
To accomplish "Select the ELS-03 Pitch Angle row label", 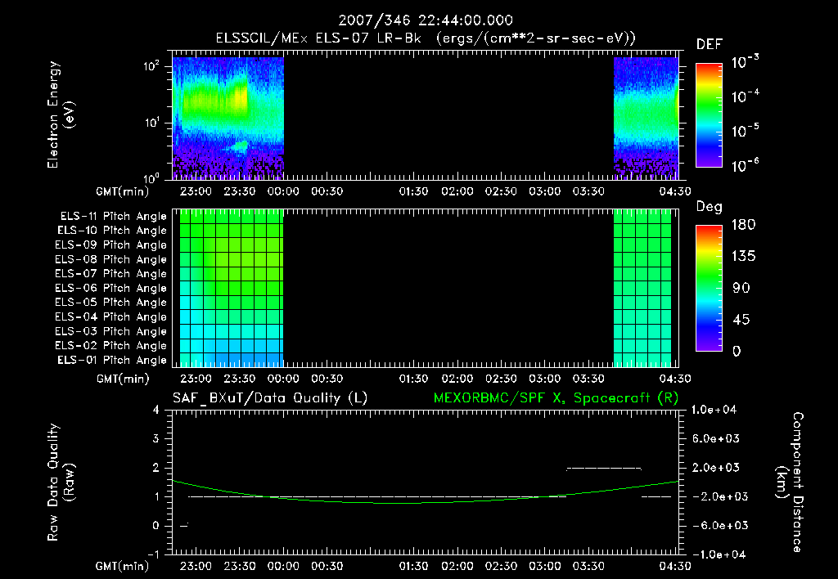I will click(x=111, y=331).
